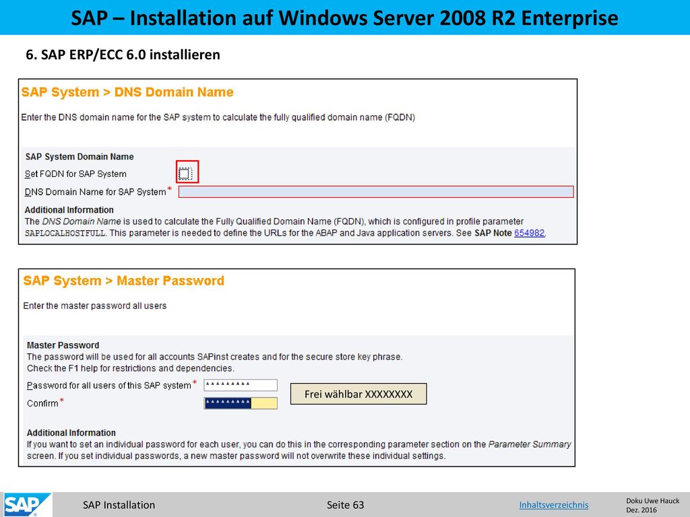Click 'Check the F1 help for restrictions' text
The image size is (690, 517).
point(131,368)
